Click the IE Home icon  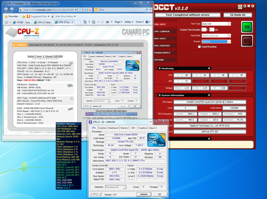[85, 22]
